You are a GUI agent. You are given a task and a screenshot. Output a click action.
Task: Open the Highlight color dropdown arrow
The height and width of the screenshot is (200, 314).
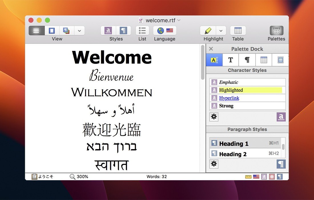[x=221, y=31]
